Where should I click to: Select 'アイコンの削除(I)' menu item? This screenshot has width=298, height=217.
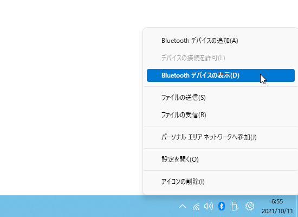[x=221, y=182]
